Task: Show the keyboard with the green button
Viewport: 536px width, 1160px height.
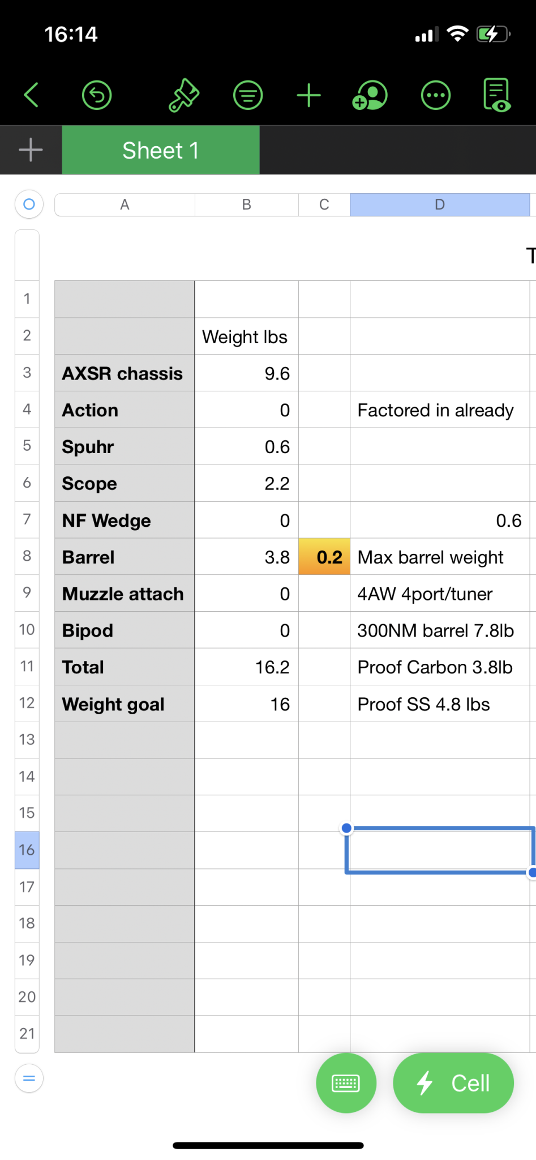Action: (x=346, y=1083)
